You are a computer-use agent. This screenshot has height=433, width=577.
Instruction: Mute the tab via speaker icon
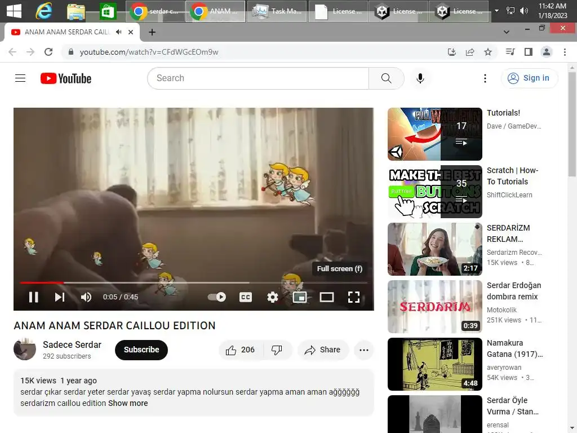click(x=118, y=32)
